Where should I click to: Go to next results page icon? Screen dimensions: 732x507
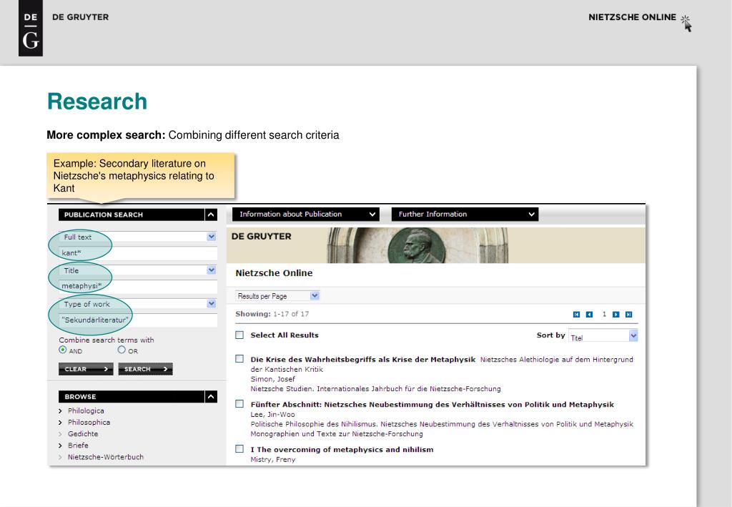(615, 315)
